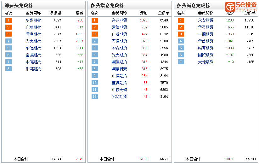Select the decrease value -1280
The height and width of the screenshot is (164, 259).
click(x=229, y=20)
